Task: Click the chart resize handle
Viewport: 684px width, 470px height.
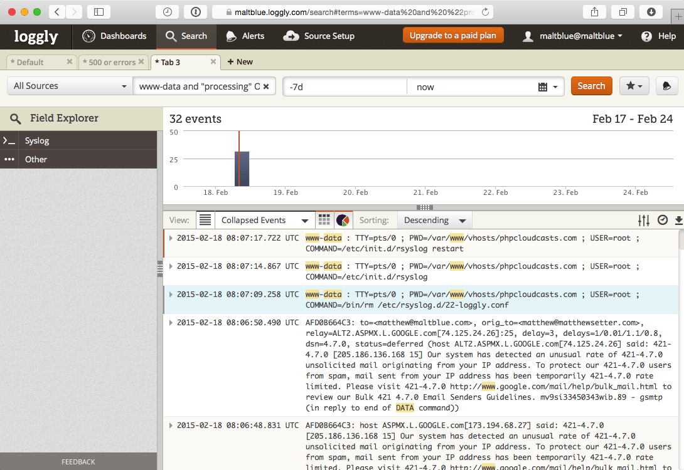Action: point(424,207)
